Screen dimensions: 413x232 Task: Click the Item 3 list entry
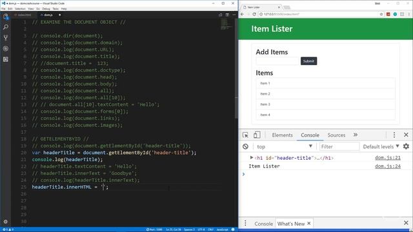pos(325,104)
